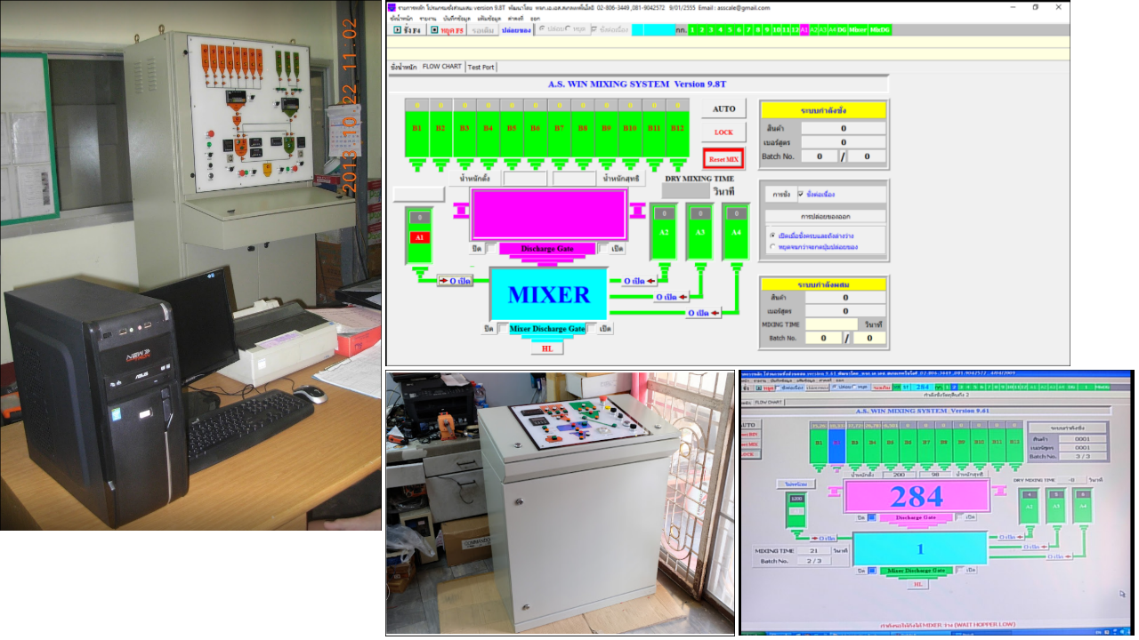Click the MIXING TIME input field

coord(832,324)
